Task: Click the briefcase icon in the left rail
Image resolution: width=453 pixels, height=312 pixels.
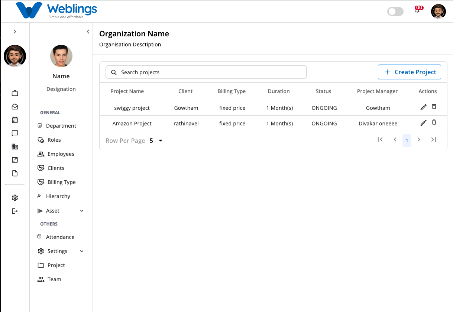Action: point(15,93)
